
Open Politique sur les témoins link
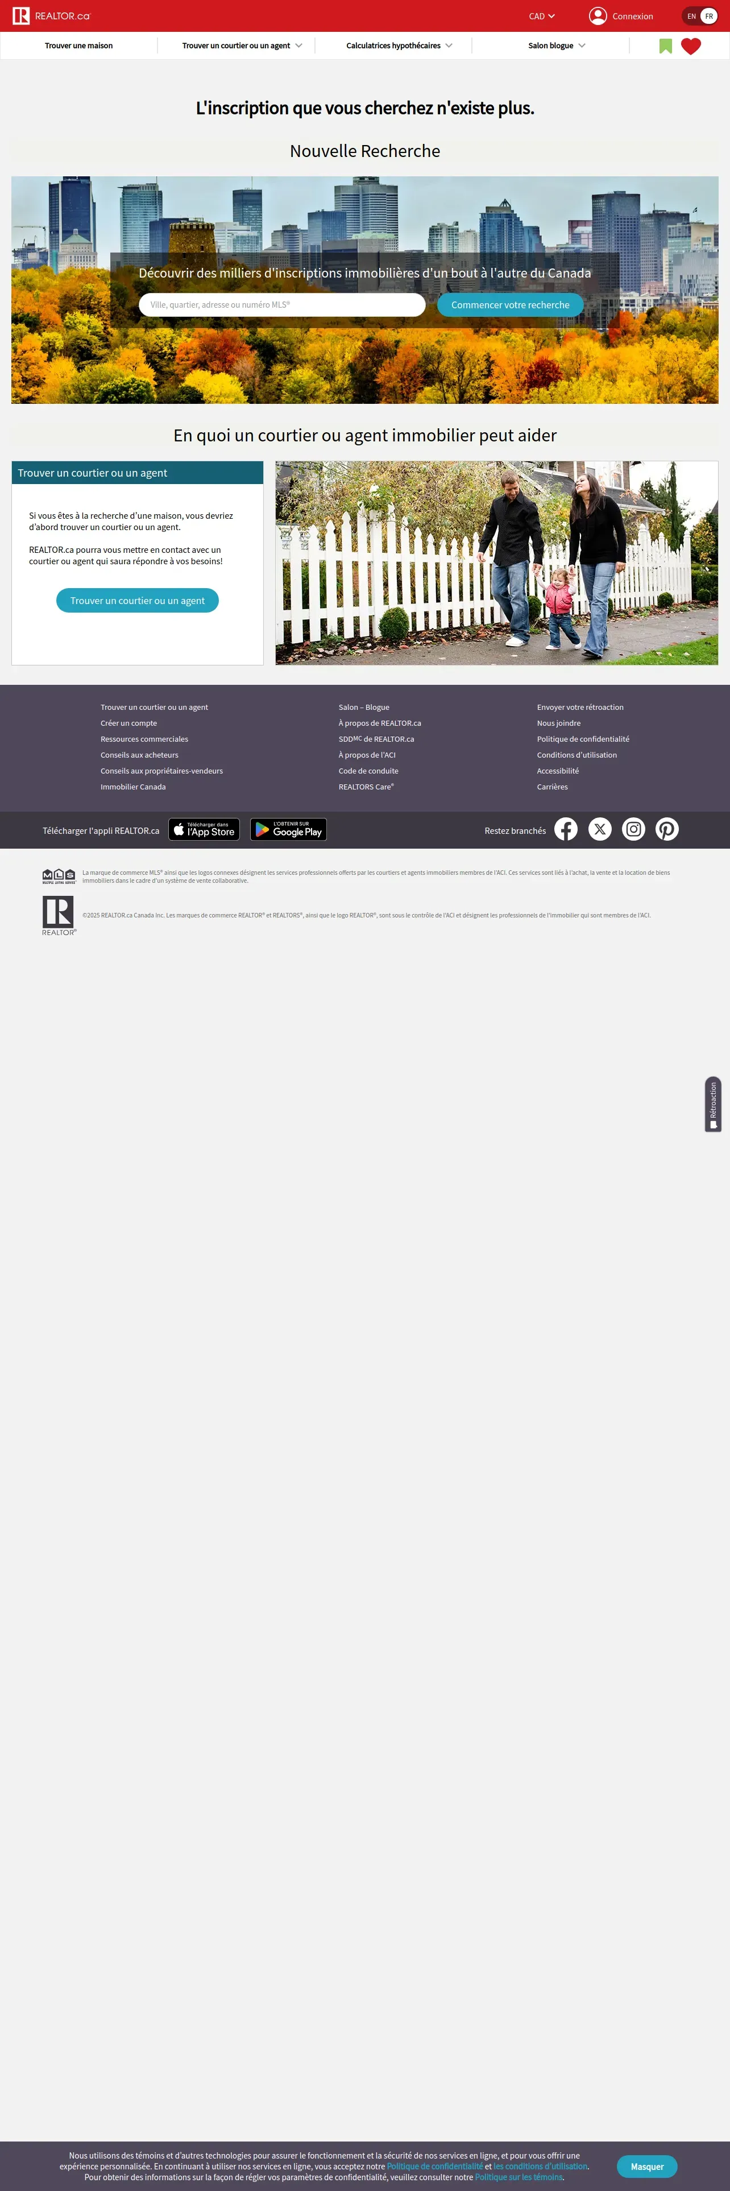519,2177
